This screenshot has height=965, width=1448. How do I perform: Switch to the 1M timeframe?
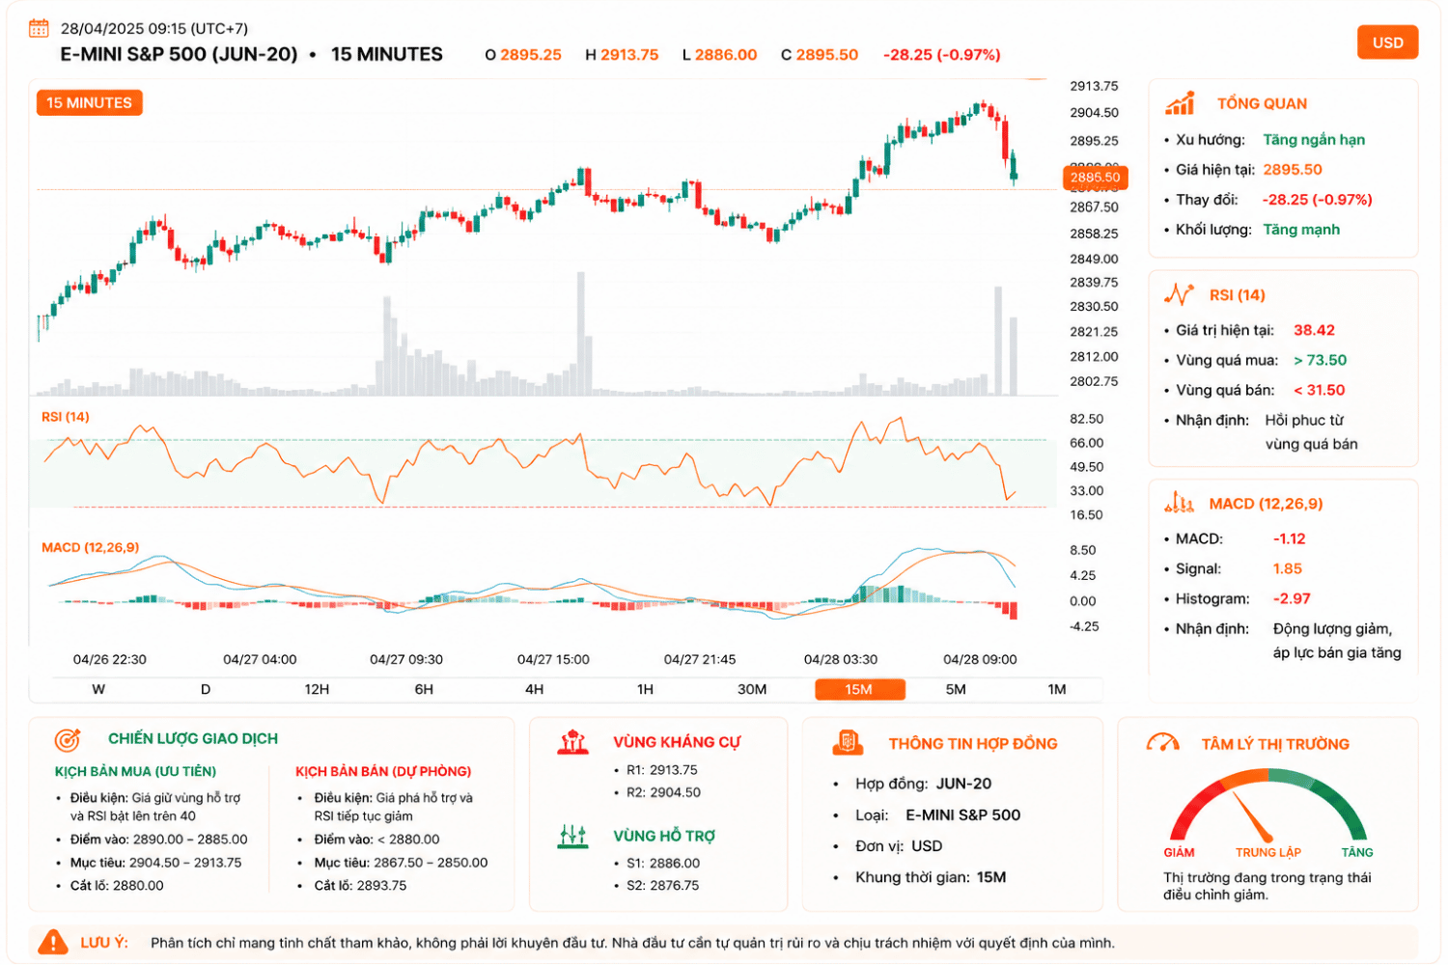click(1057, 689)
